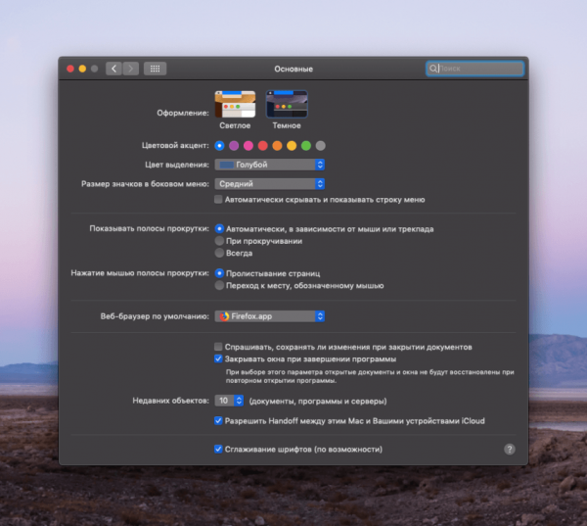Toggle Разрешить Handoff checkbox
This screenshot has height=526, width=587.
[218, 420]
